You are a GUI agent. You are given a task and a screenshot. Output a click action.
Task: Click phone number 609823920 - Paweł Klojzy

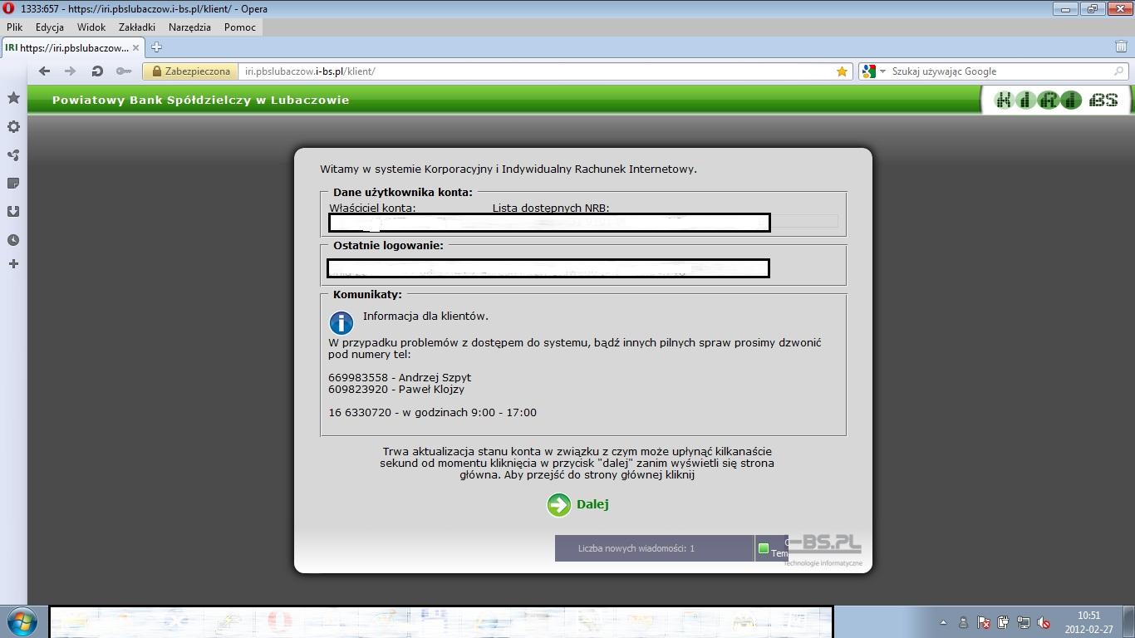coord(396,389)
